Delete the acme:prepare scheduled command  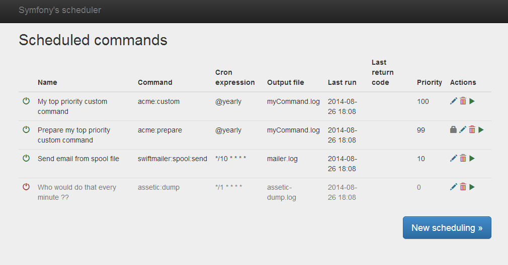472,129
